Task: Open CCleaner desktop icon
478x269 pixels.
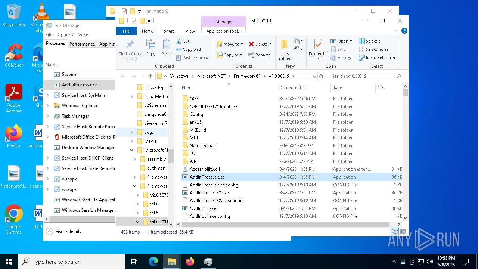Action: [x=14, y=55]
